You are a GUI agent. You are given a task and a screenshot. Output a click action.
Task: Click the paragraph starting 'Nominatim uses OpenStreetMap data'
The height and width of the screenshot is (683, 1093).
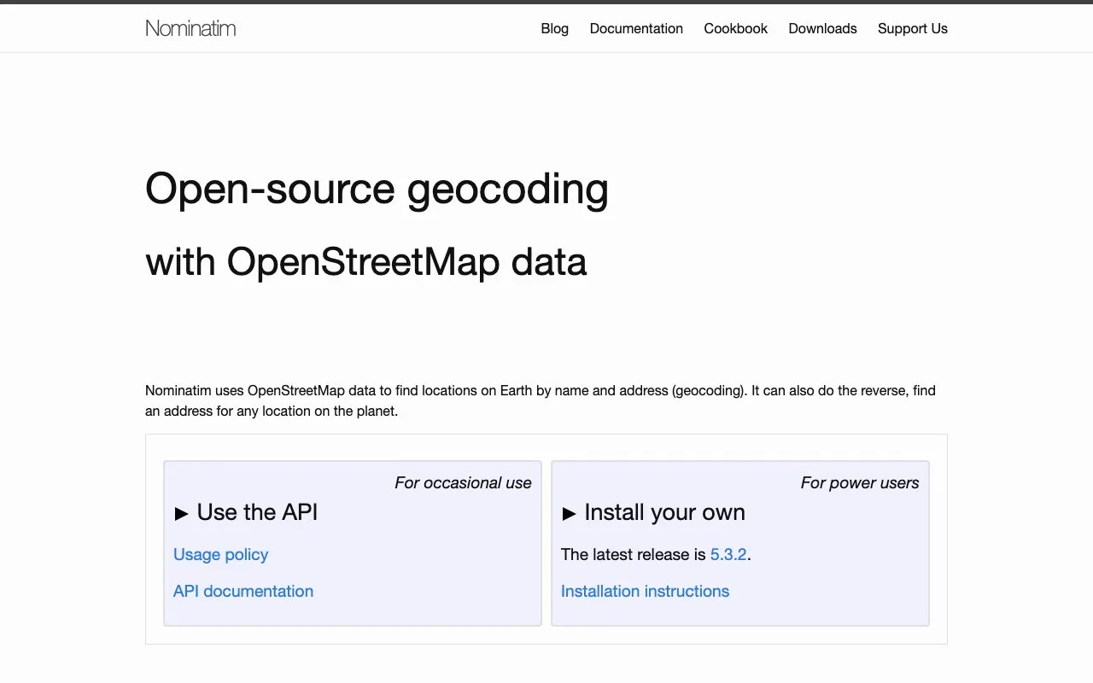541,400
